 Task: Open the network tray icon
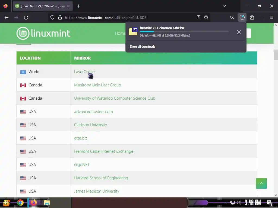tap(232, 203)
